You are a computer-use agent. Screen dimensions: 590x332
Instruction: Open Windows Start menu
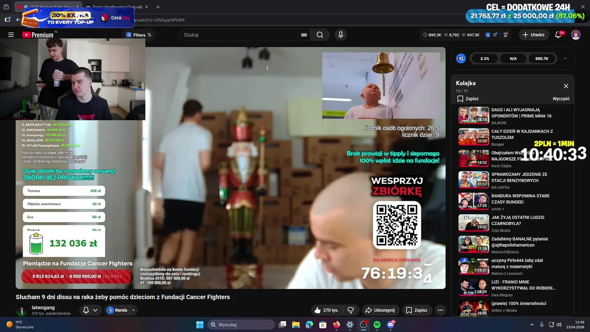tap(200, 325)
